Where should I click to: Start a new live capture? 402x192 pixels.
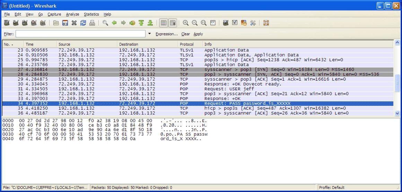[x=25, y=23]
